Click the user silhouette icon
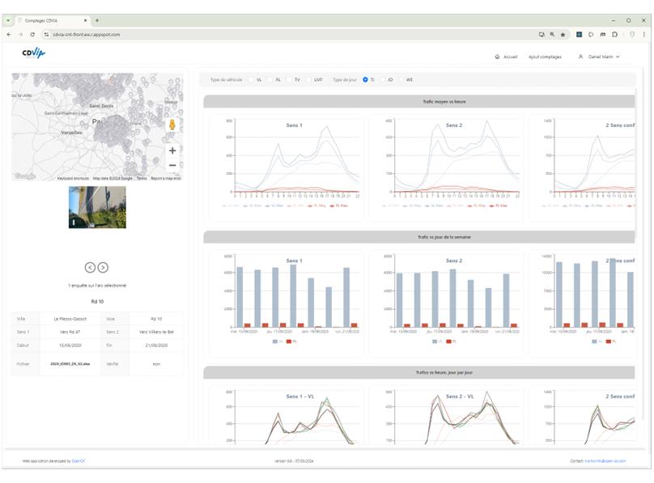This screenshot has width=654, height=483. click(x=580, y=57)
